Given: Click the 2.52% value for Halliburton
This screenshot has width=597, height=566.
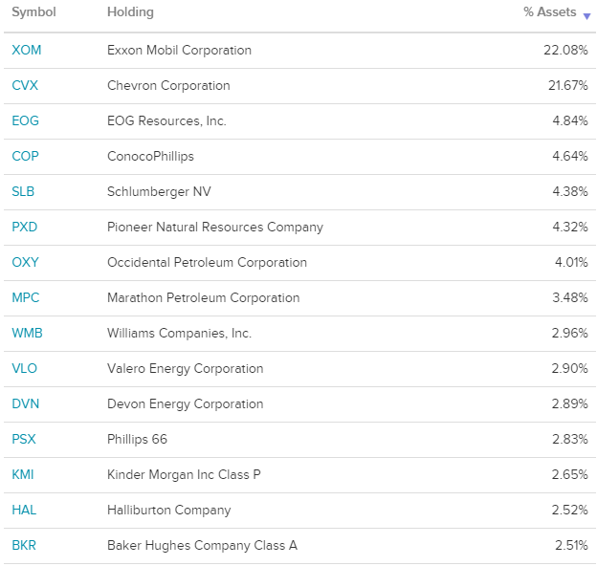Looking at the screenshot, I should (570, 510).
